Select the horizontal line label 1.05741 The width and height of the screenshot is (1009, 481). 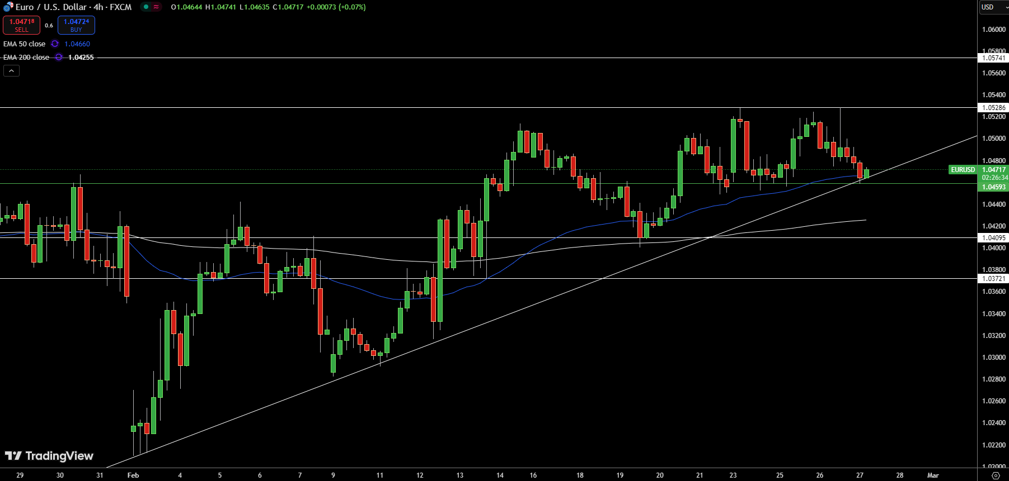point(993,58)
